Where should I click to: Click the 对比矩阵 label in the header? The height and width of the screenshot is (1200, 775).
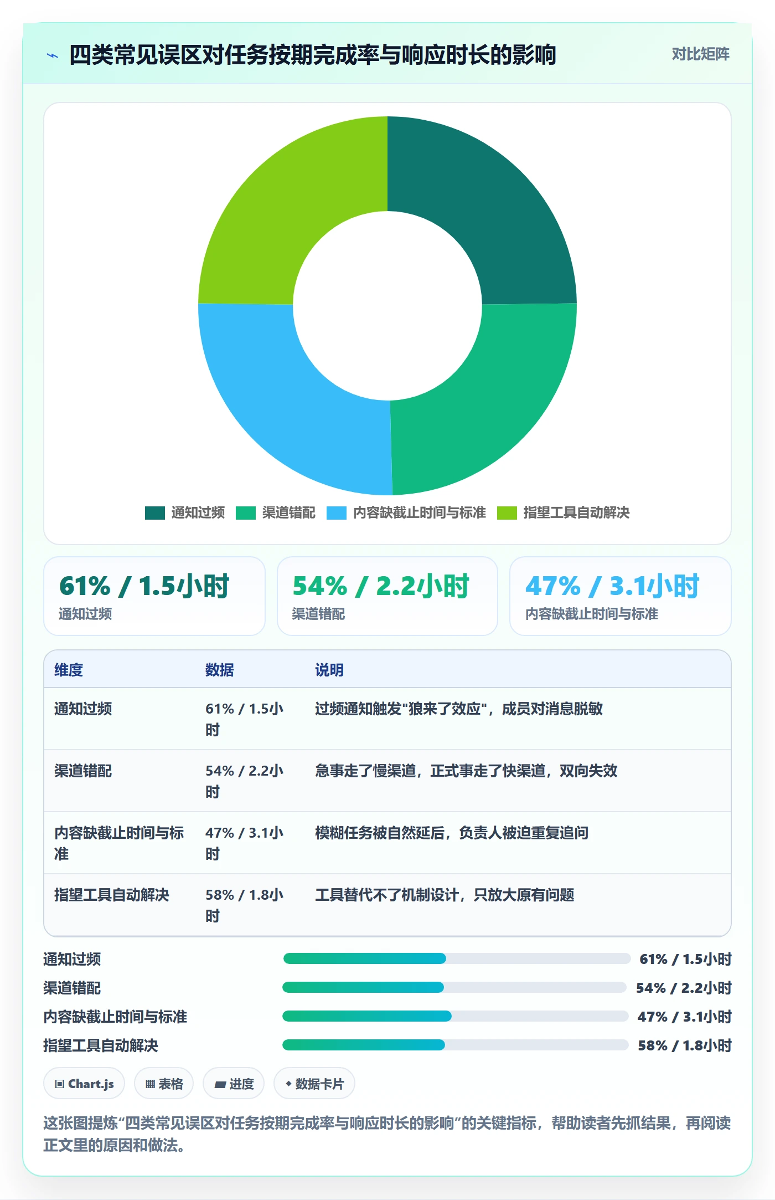pyautogui.click(x=700, y=54)
